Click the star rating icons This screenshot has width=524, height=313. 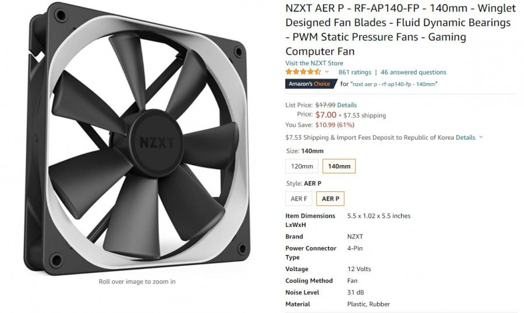click(303, 72)
